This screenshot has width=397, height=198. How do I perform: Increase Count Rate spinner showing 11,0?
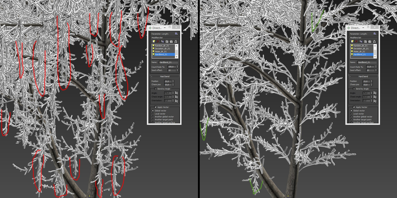[x=376, y=66]
